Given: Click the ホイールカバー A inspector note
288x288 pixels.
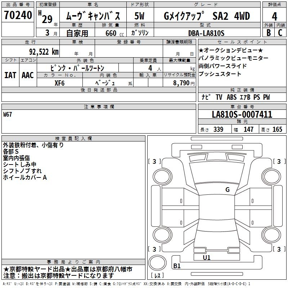Looking at the screenshot, I should (x=25, y=177).
